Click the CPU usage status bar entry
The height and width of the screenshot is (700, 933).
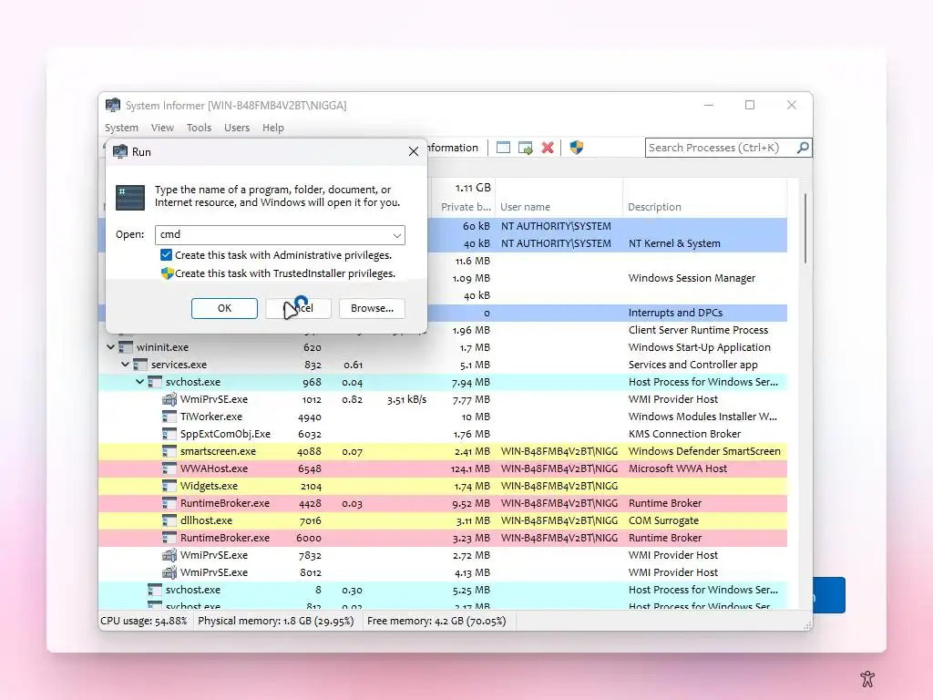pos(143,621)
